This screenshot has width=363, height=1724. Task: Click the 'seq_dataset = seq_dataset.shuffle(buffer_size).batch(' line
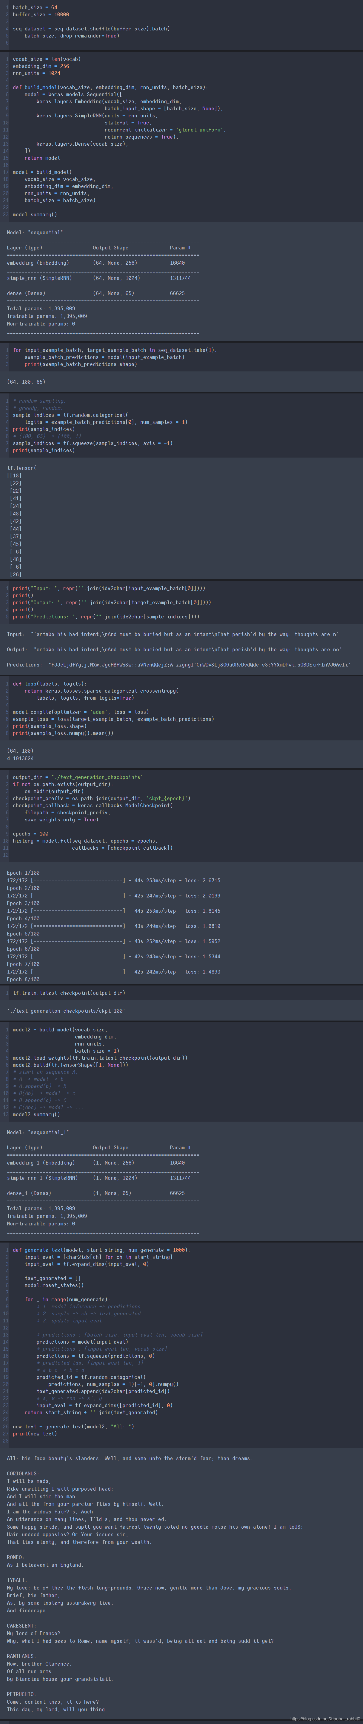(x=91, y=29)
